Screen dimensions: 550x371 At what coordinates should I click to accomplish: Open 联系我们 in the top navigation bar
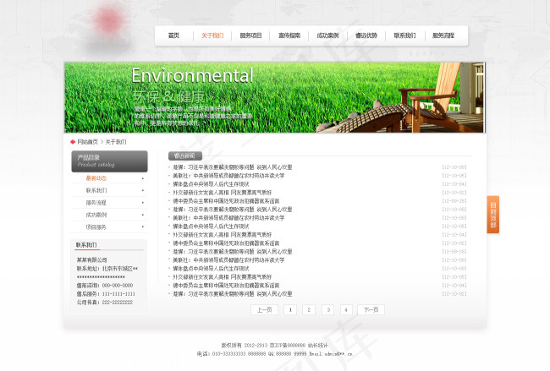pos(404,35)
